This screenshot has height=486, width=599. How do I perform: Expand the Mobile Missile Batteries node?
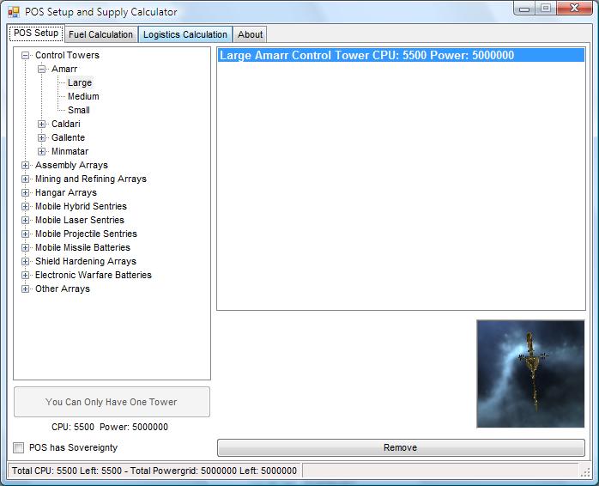pyautogui.click(x=25, y=248)
